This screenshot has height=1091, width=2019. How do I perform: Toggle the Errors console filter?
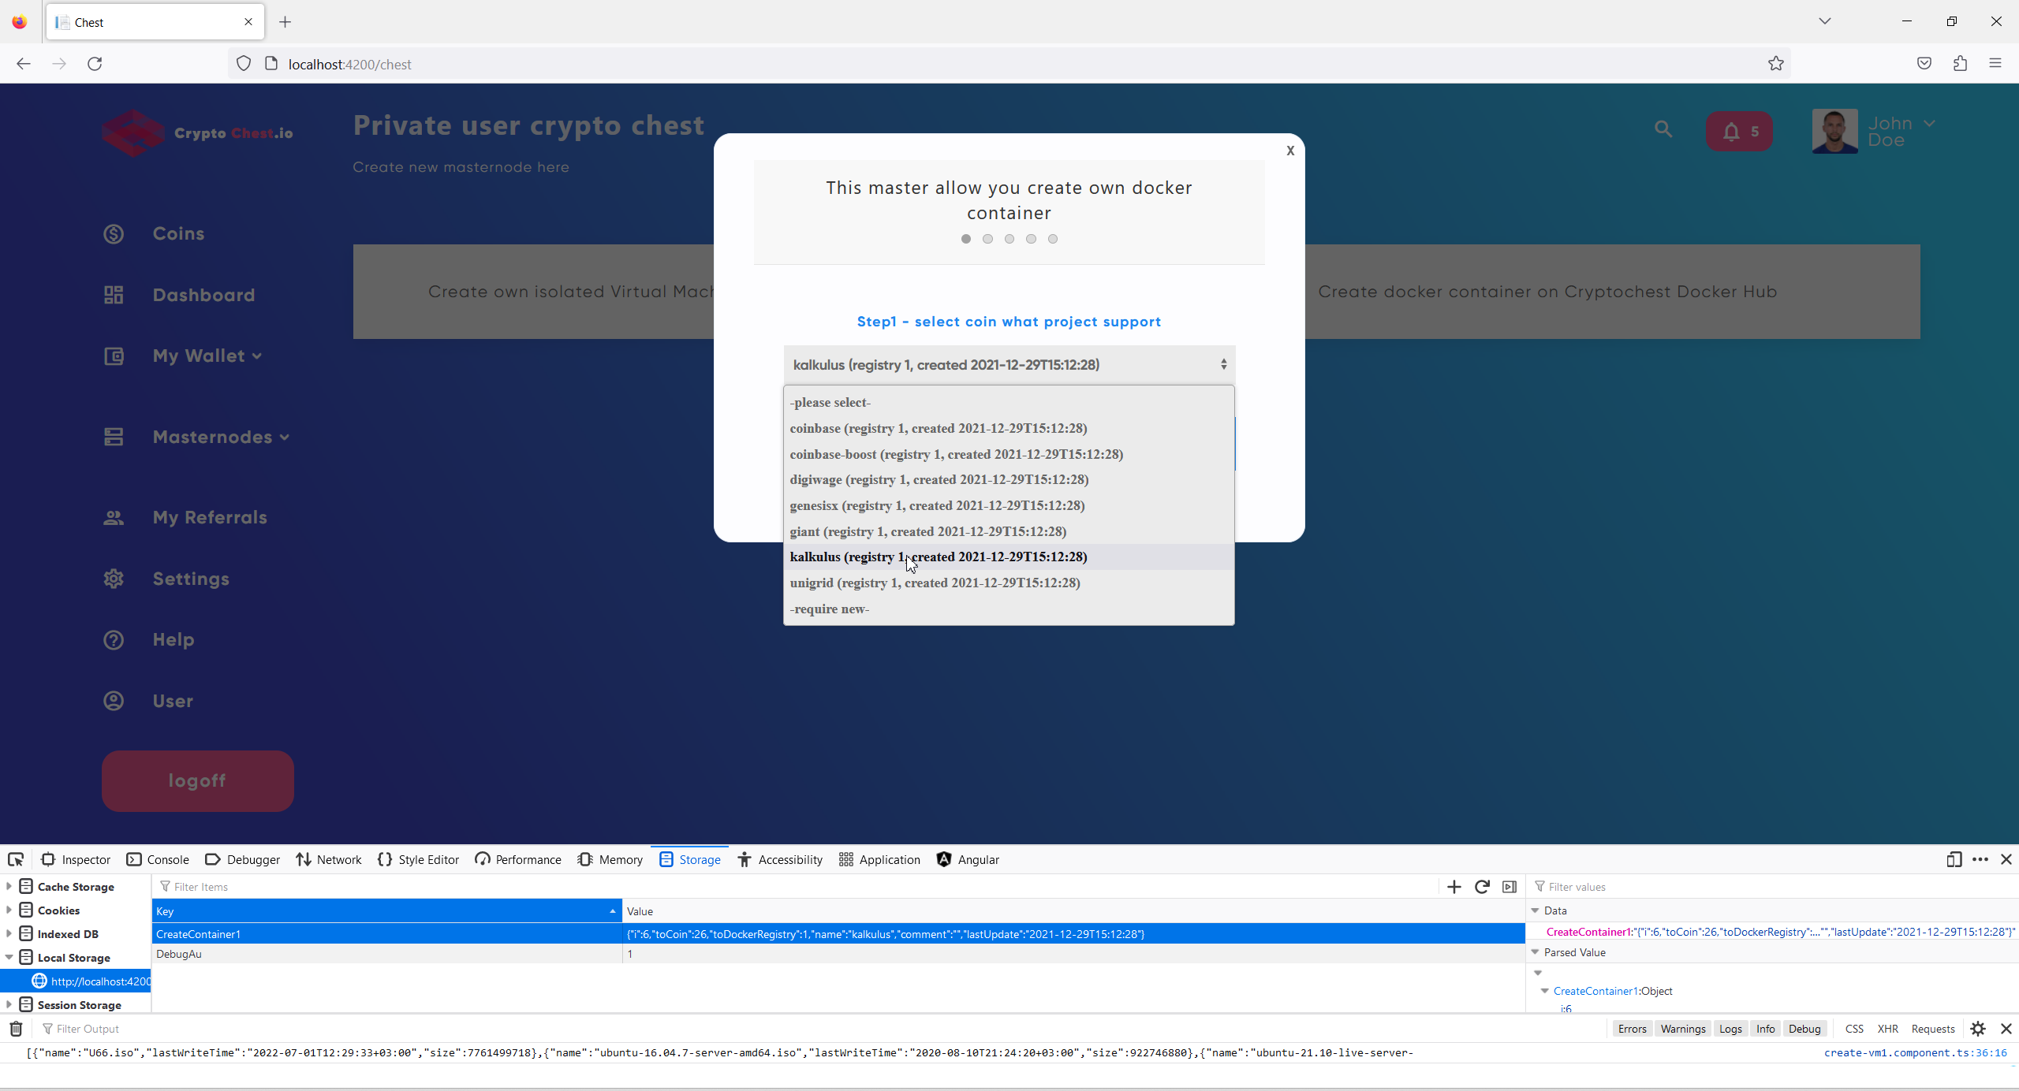[1632, 1029]
